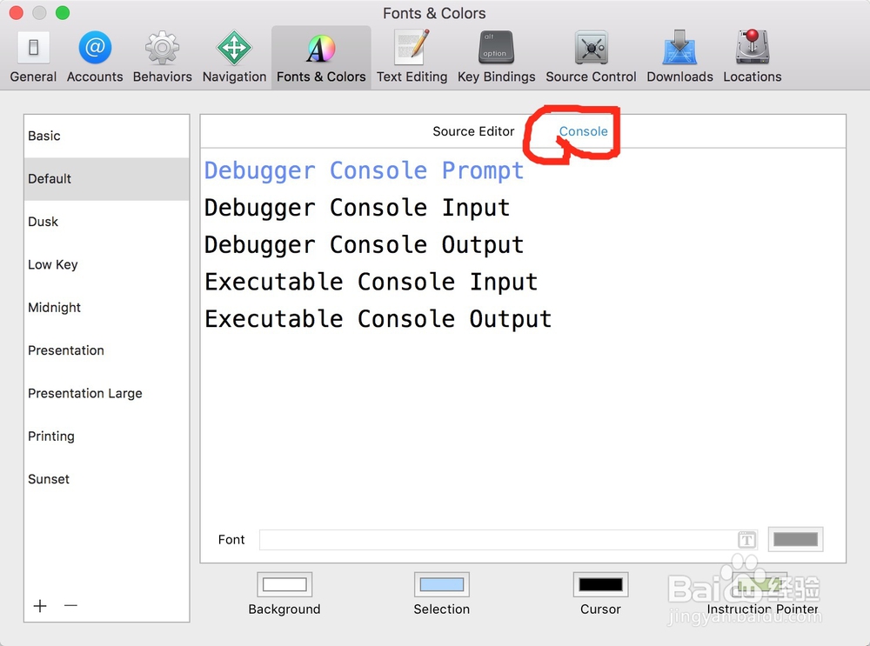Viewport: 870px width, 646px height.
Task: Select the Printing theme
Action: pyautogui.click(x=106, y=436)
